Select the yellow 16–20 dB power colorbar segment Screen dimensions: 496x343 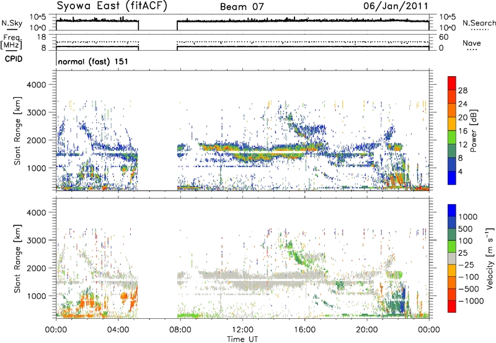click(452, 124)
